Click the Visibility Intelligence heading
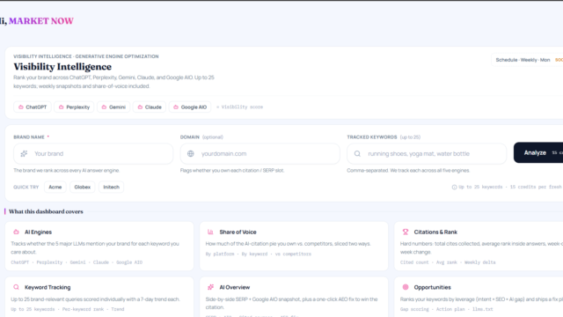The image size is (563, 317). pyautogui.click(x=62, y=67)
